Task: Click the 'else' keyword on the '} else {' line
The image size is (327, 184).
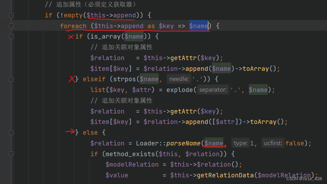Action: coord(90,132)
